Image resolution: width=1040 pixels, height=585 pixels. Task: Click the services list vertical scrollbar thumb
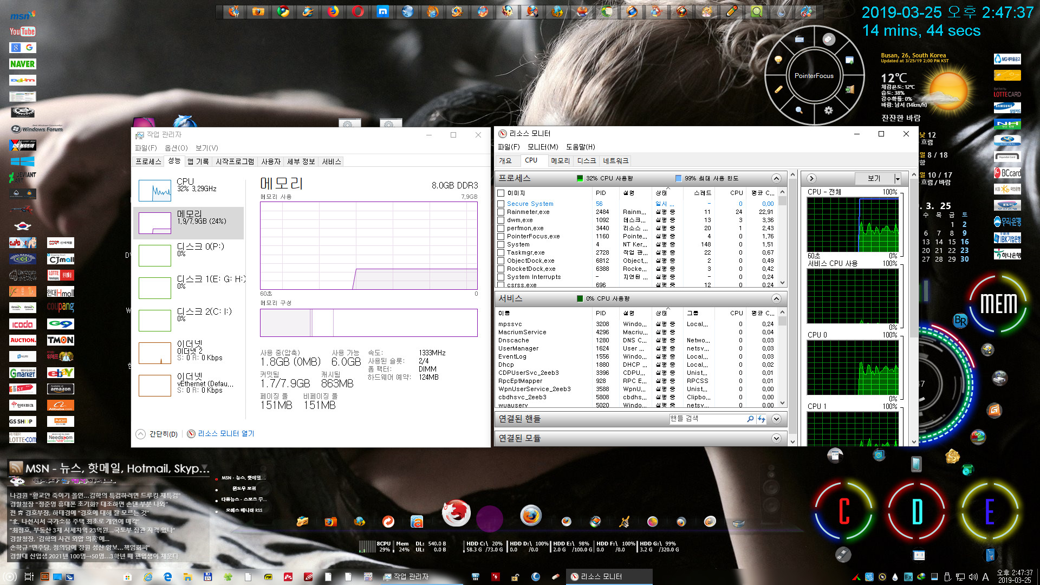(x=782, y=321)
